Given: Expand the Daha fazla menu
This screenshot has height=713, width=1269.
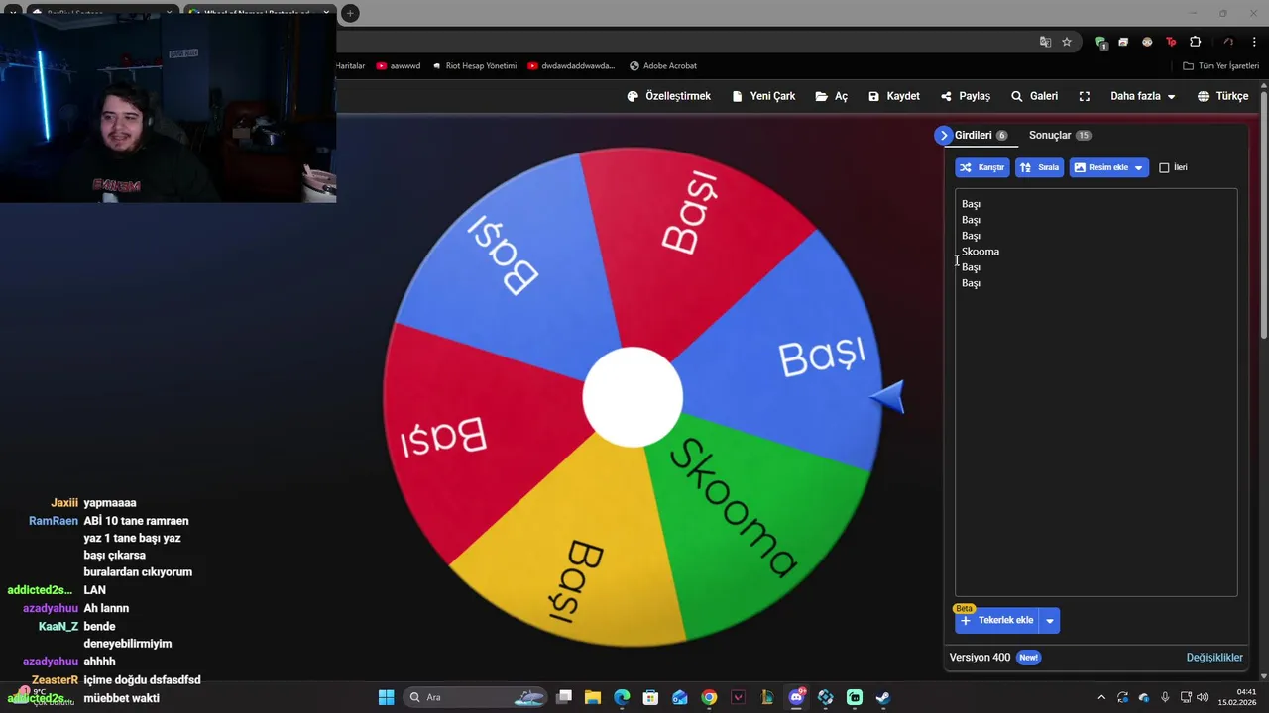Looking at the screenshot, I should pyautogui.click(x=1143, y=96).
